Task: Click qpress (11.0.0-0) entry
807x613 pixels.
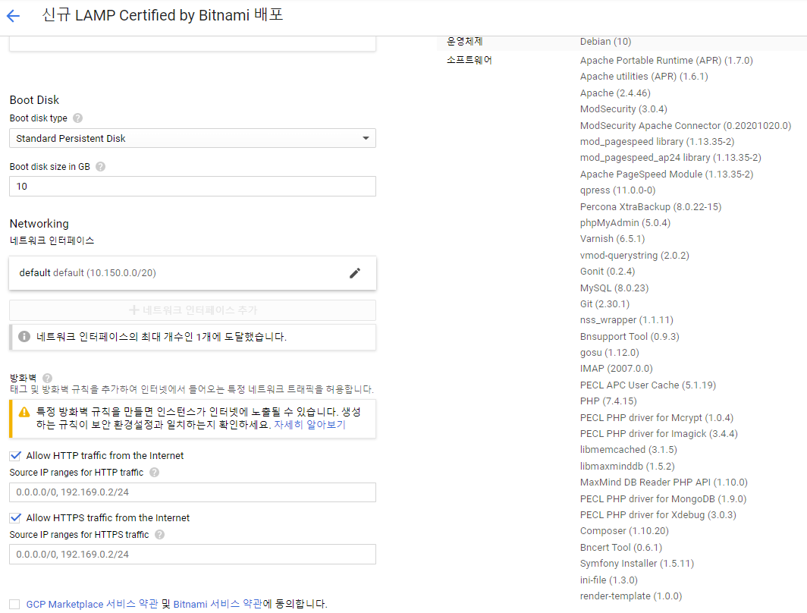Action: [x=617, y=190]
